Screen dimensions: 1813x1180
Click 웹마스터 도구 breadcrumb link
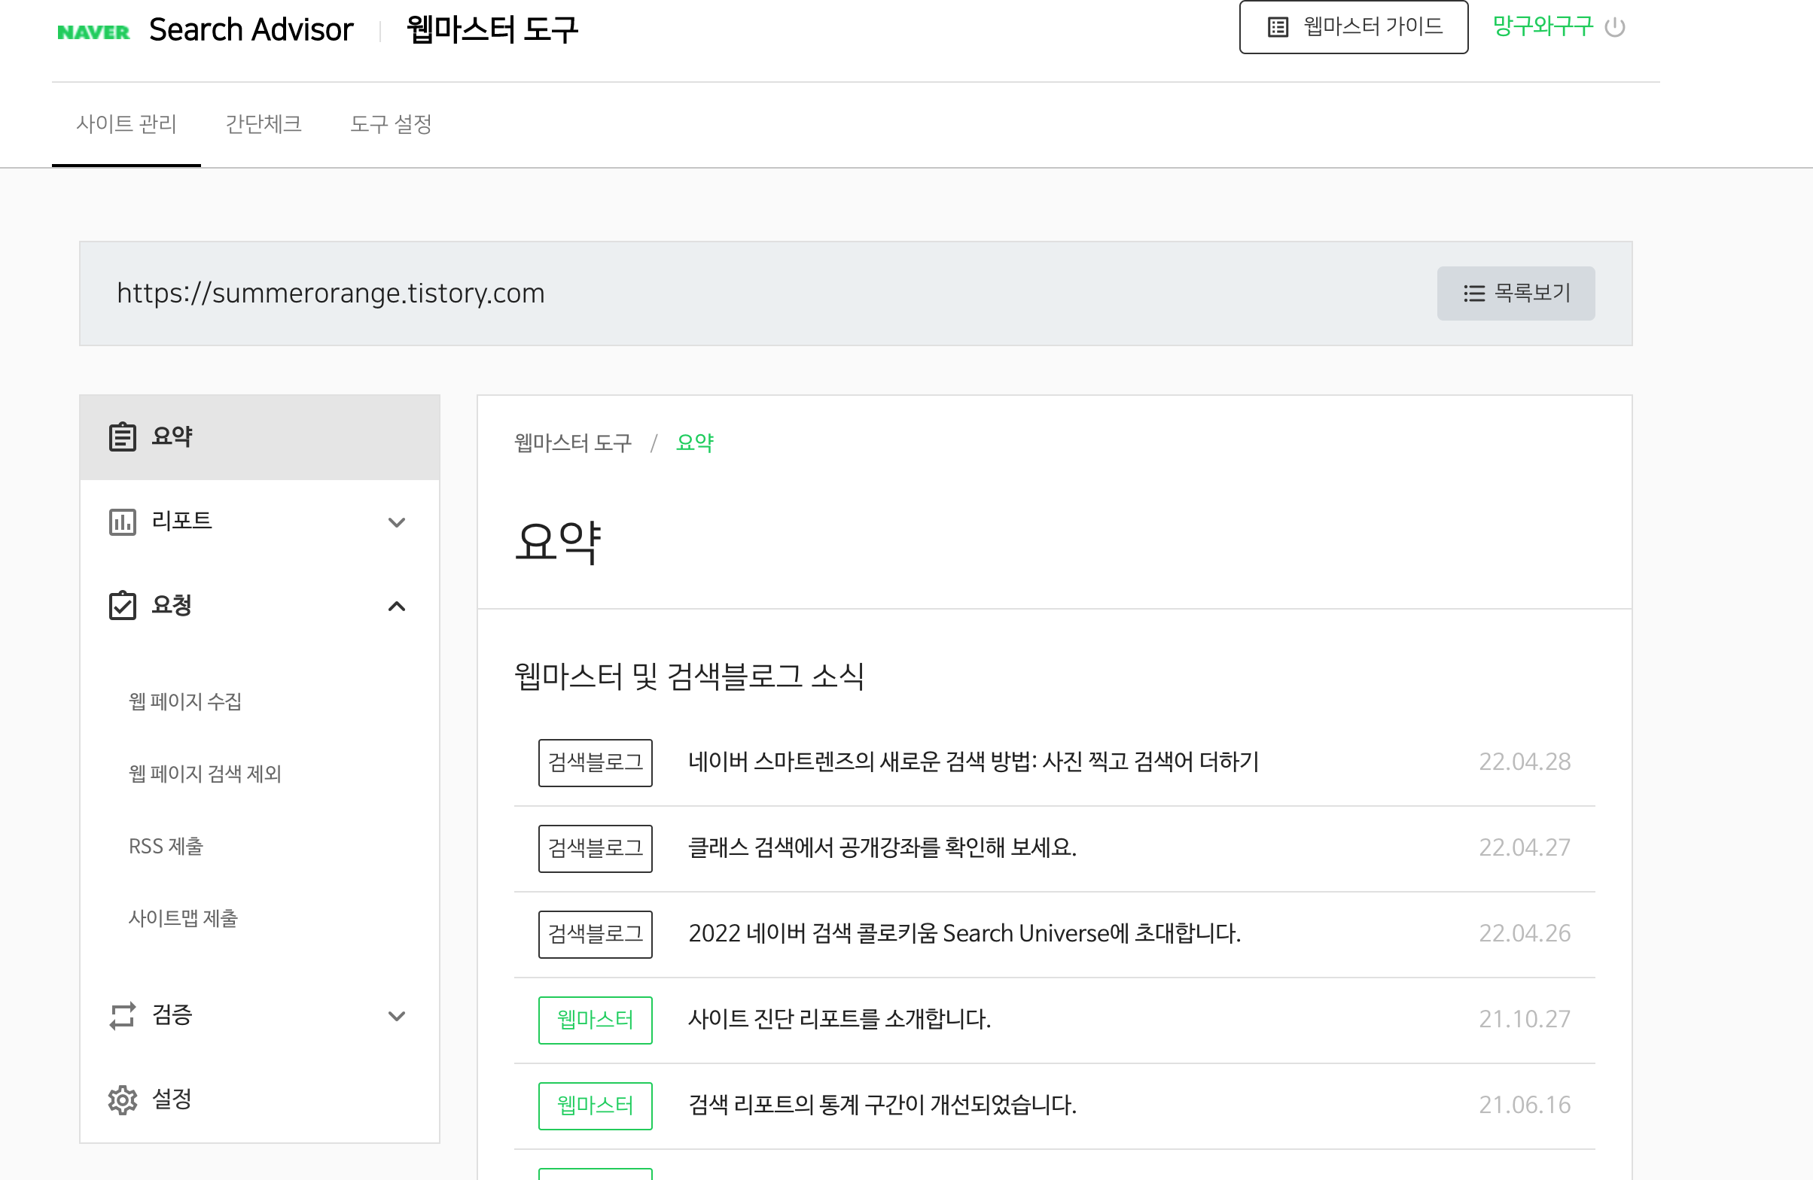pos(573,442)
